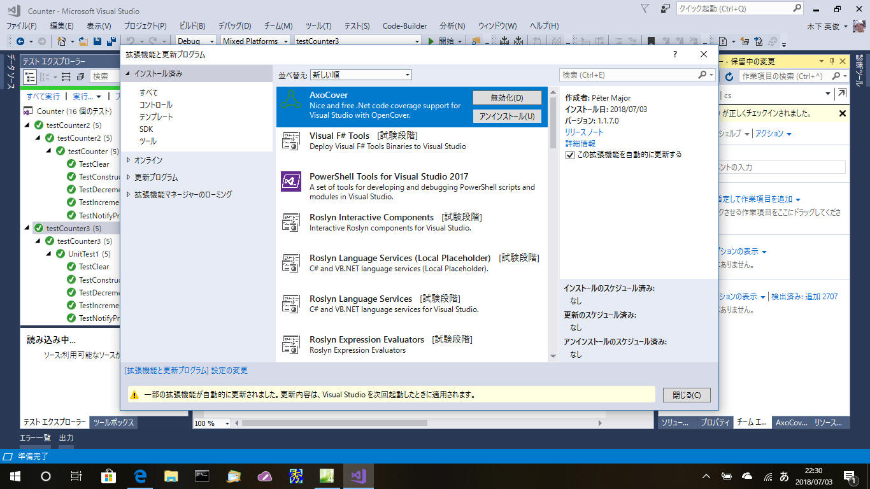Dismiss the yellow check-in notification

[x=842, y=113]
